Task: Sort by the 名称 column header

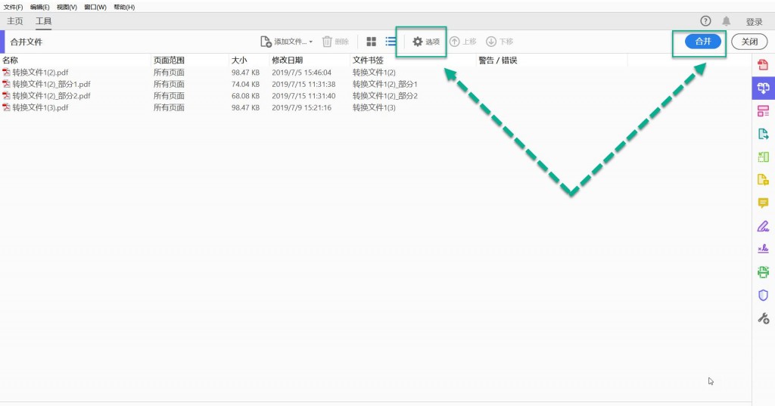Action: pyautogui.click(x=10, y=60)
